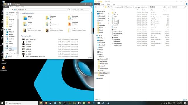Select SteamLibrary in POLYBIUS navigation tree
The image size is (188, 105).
[x=103, y=73]
